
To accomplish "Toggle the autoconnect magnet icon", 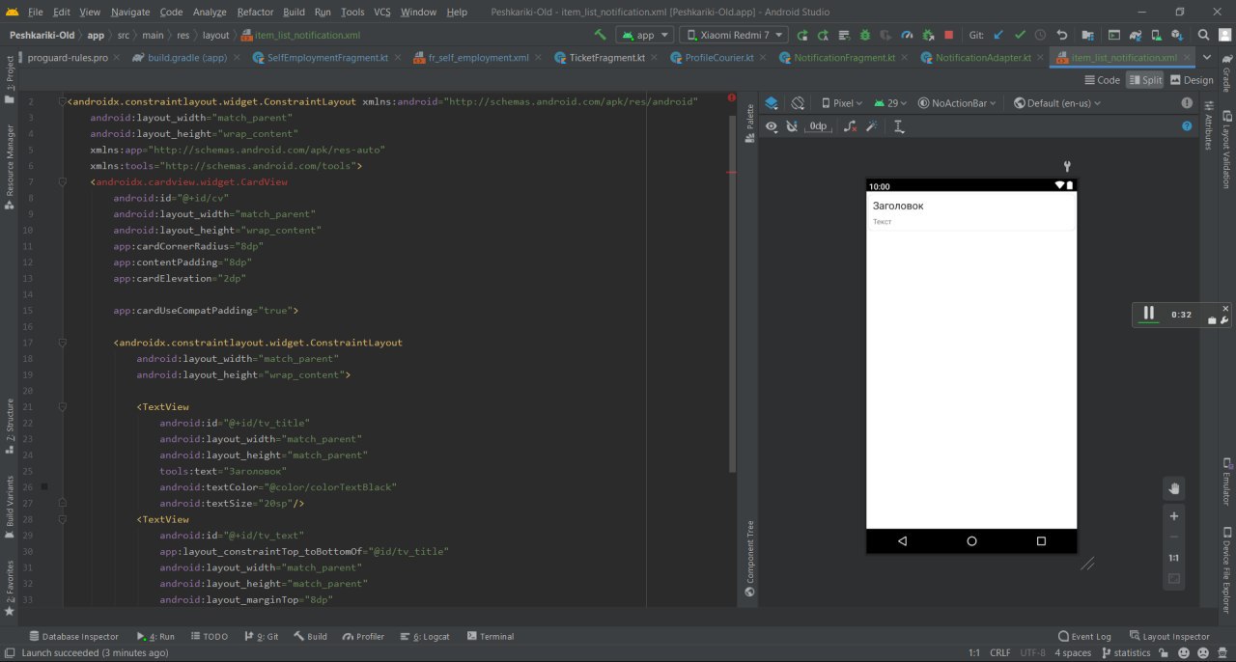I will tap(792, 126).
